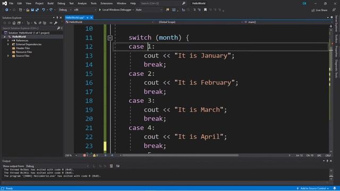Screen dimensions: 340x191
Task: Open the Debug configuration dropdown
Action: [x=65, y=10]
